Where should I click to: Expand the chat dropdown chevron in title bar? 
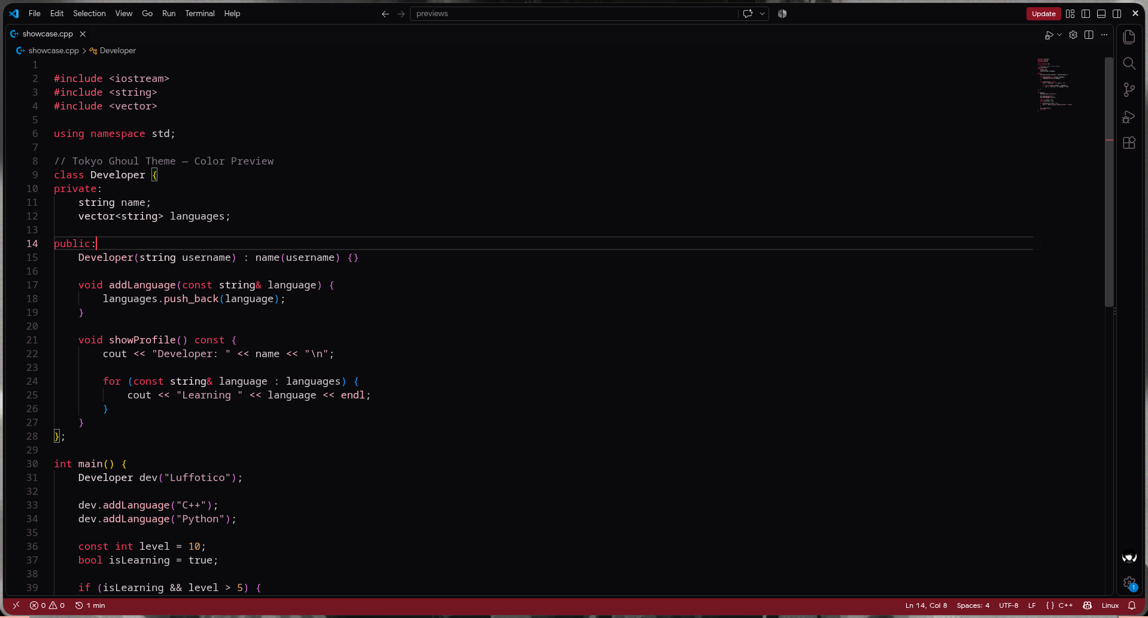click(x=762, y=14)
